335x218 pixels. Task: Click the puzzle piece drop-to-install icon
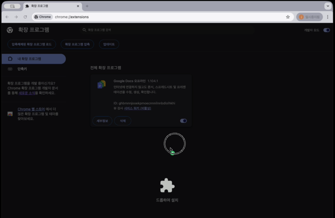click(x=167, y=185)
